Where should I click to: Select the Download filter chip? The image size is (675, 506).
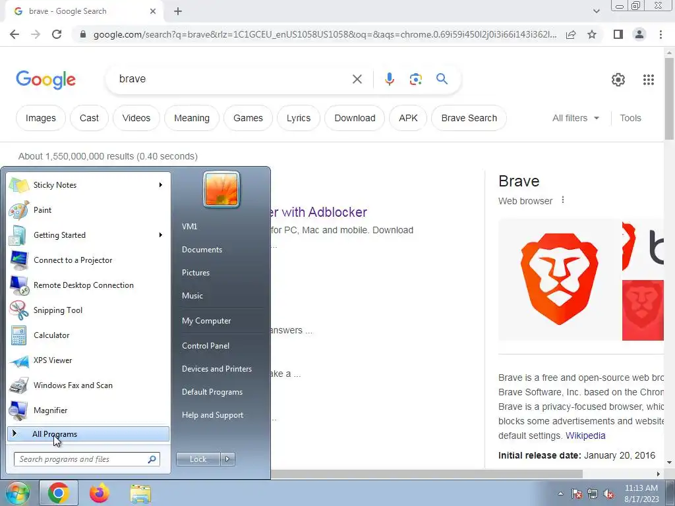point(355,118)
